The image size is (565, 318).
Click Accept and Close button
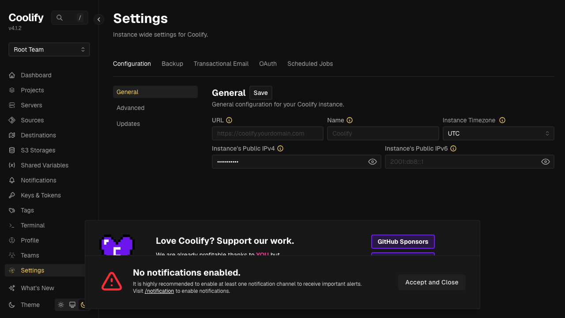coord(432,282)
